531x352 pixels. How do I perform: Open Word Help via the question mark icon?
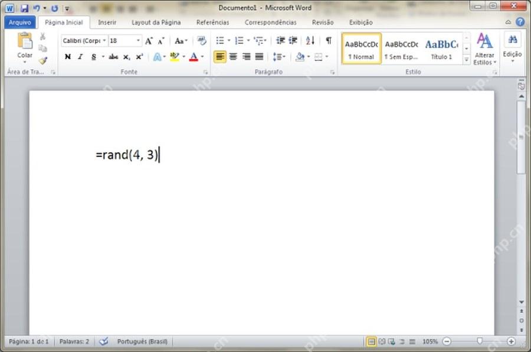coord(520,22)
